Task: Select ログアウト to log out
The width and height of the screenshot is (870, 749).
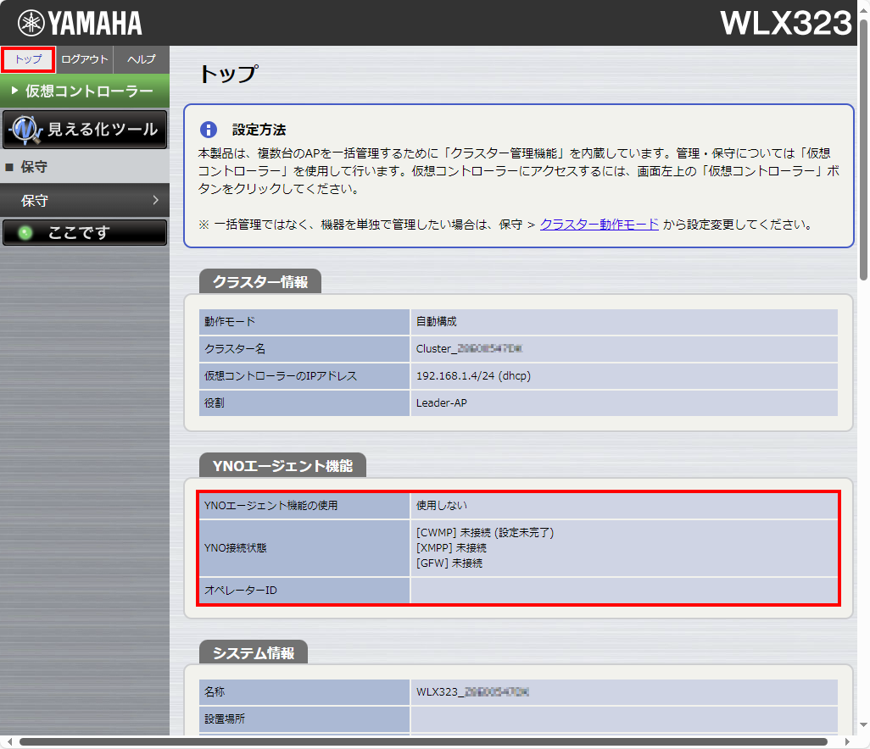Action: pos(85,59)
